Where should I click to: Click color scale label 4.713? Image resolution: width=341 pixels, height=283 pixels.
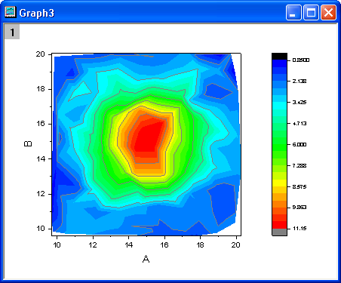300,123
